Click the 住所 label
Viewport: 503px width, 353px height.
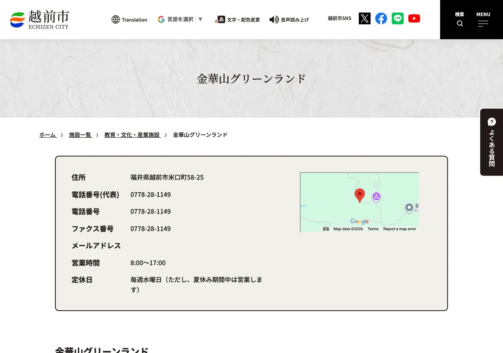78,178
